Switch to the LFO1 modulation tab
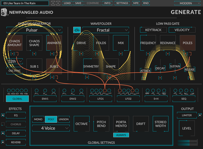The height and width of the screenshot is (149, 203). click(101, 99)
